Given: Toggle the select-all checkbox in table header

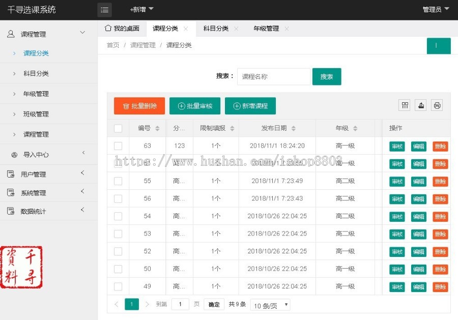Looking at the screenshot, I should (x=118, y=128).
